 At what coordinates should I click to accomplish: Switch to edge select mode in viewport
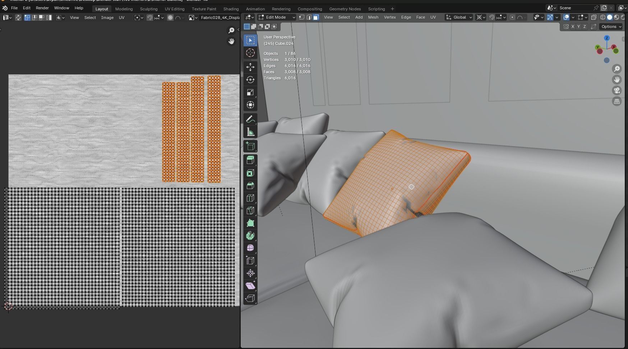[309, 17]
